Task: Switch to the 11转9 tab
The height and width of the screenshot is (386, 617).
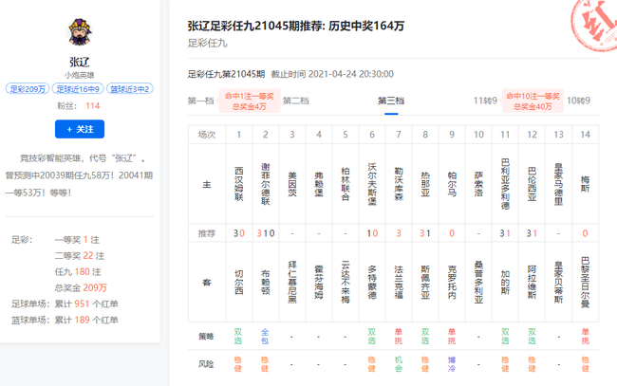Action: 485,101
